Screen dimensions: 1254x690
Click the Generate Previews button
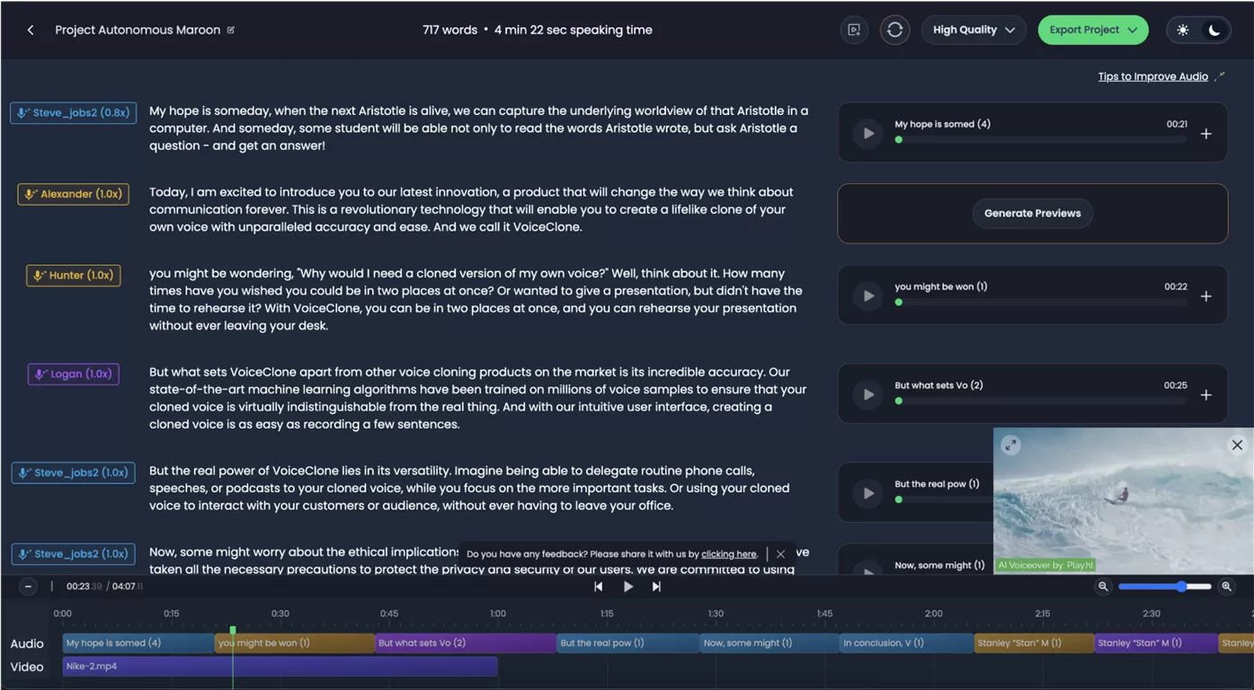point(1032,214)
